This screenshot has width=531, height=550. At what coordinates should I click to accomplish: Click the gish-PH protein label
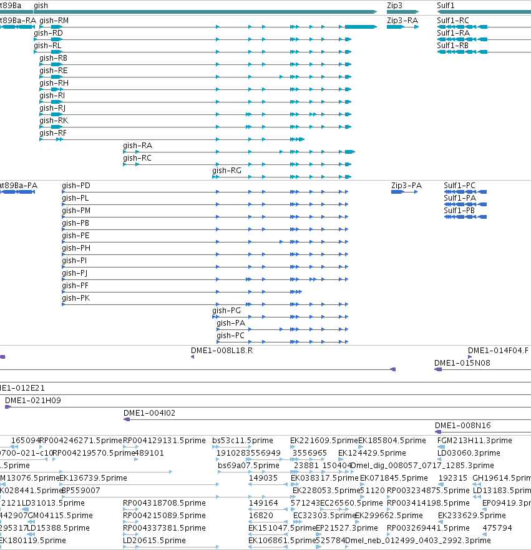click(76, 248)
